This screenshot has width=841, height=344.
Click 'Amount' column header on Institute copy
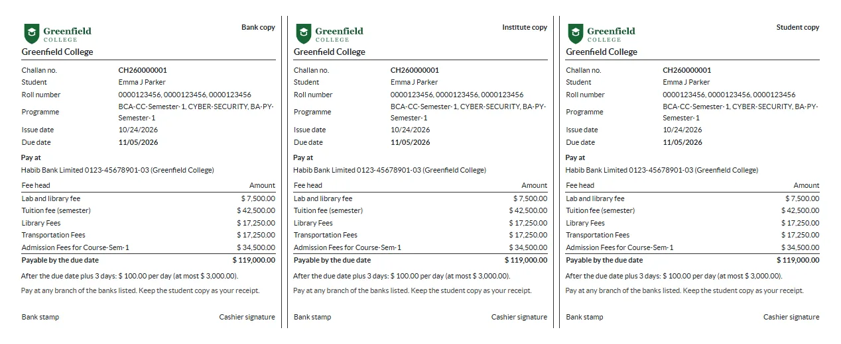[x=535, y=185]
